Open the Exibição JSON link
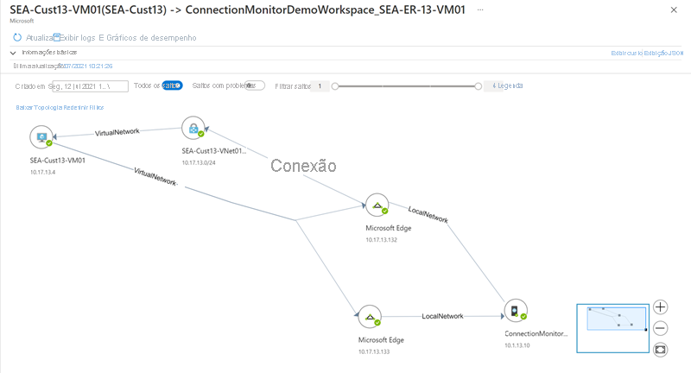The height and width of the screenshot is (373, 691). [x=663, y=53]
